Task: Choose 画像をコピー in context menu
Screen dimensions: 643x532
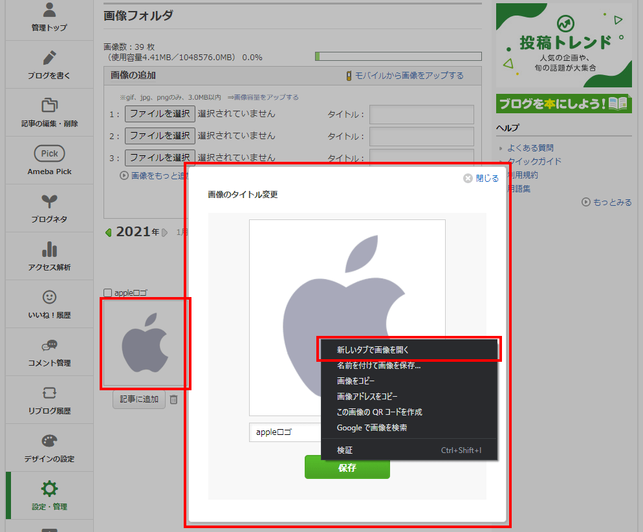Action: click(x=408, y=381)
